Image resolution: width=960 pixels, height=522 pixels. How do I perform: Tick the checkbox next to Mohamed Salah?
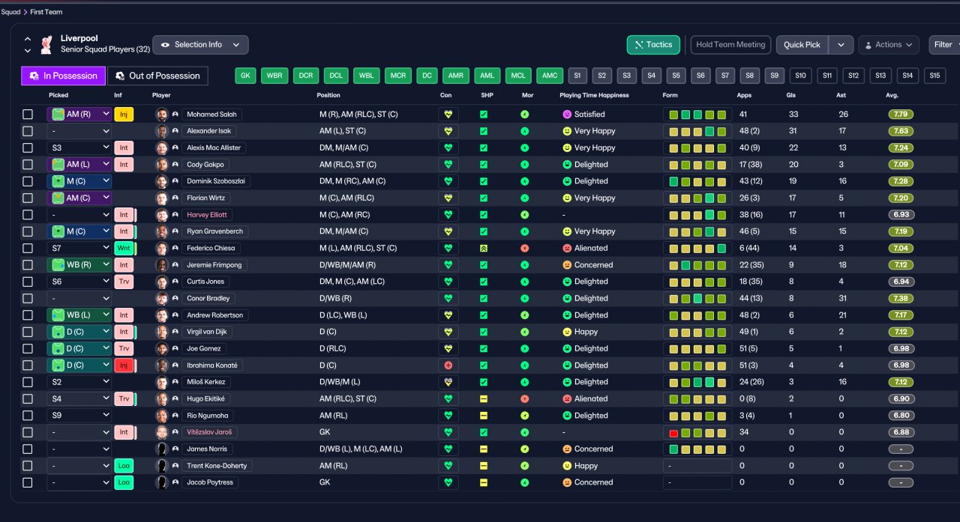pos(28,115)
